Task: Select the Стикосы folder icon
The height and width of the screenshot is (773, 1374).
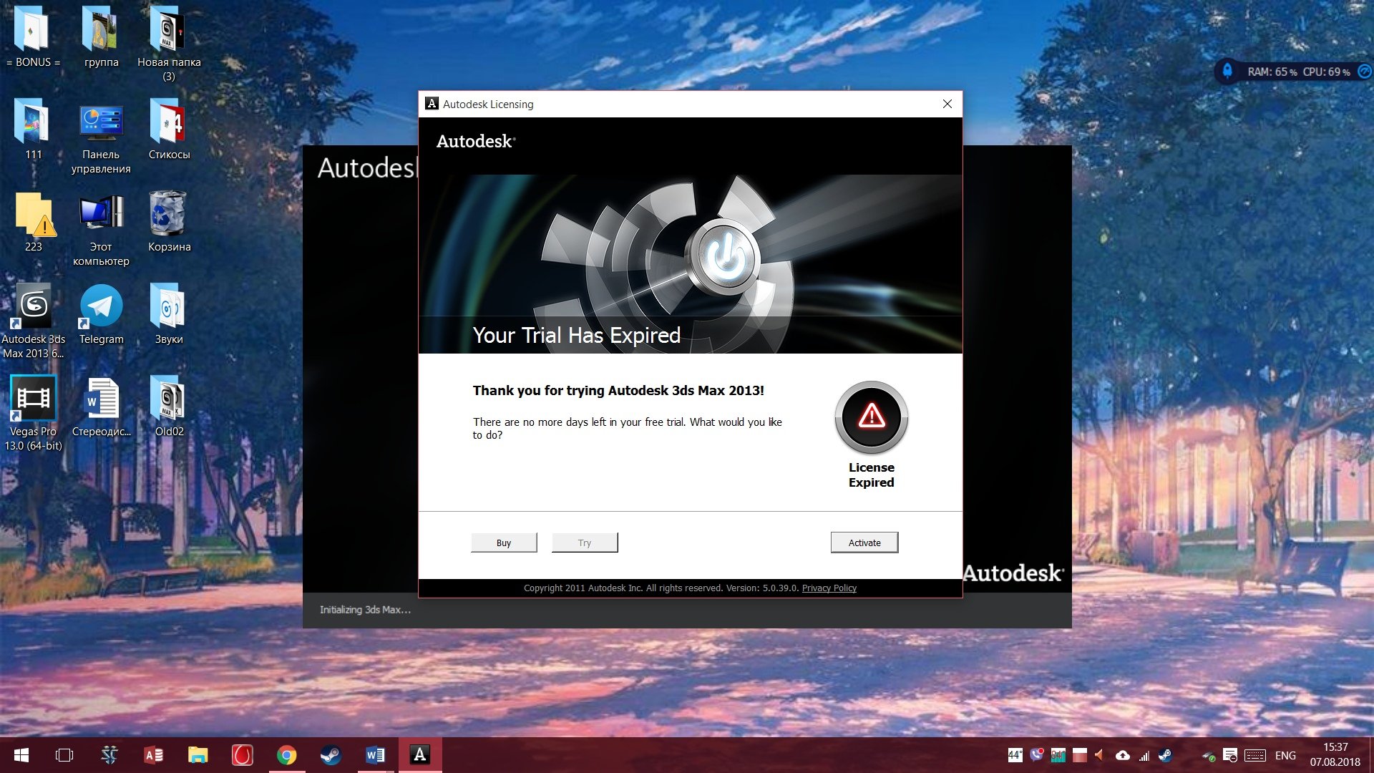Action: click(x=169, y=130)
